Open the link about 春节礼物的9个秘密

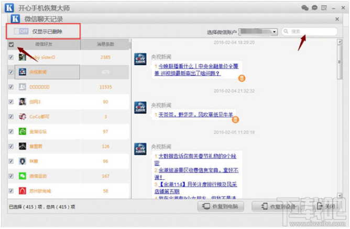pyautogui.click(x=195, y=159)
